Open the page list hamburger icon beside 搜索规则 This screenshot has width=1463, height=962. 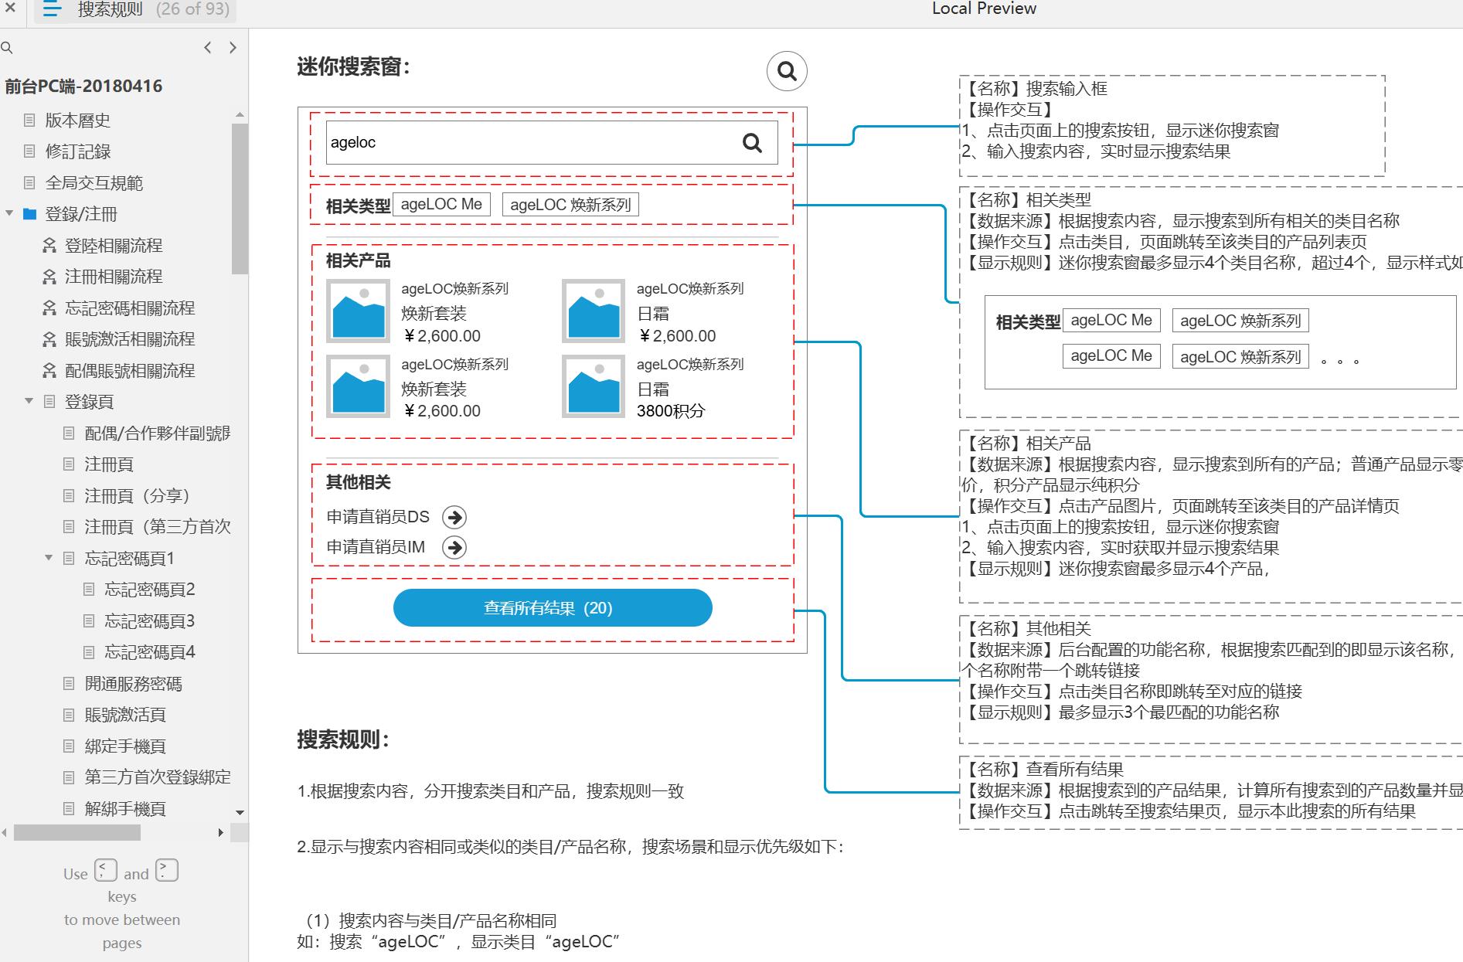(x=53, y=9)
